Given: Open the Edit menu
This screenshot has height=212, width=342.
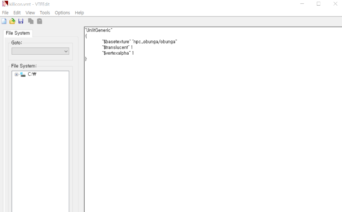Looking at the screenshot, I should (17, 13).
